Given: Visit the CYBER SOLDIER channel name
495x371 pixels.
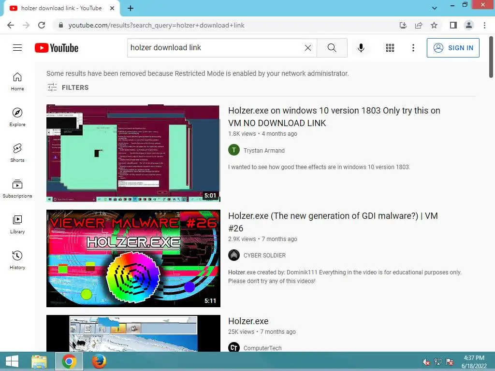Looking at the screenshot, I should (x=264, y=255).
